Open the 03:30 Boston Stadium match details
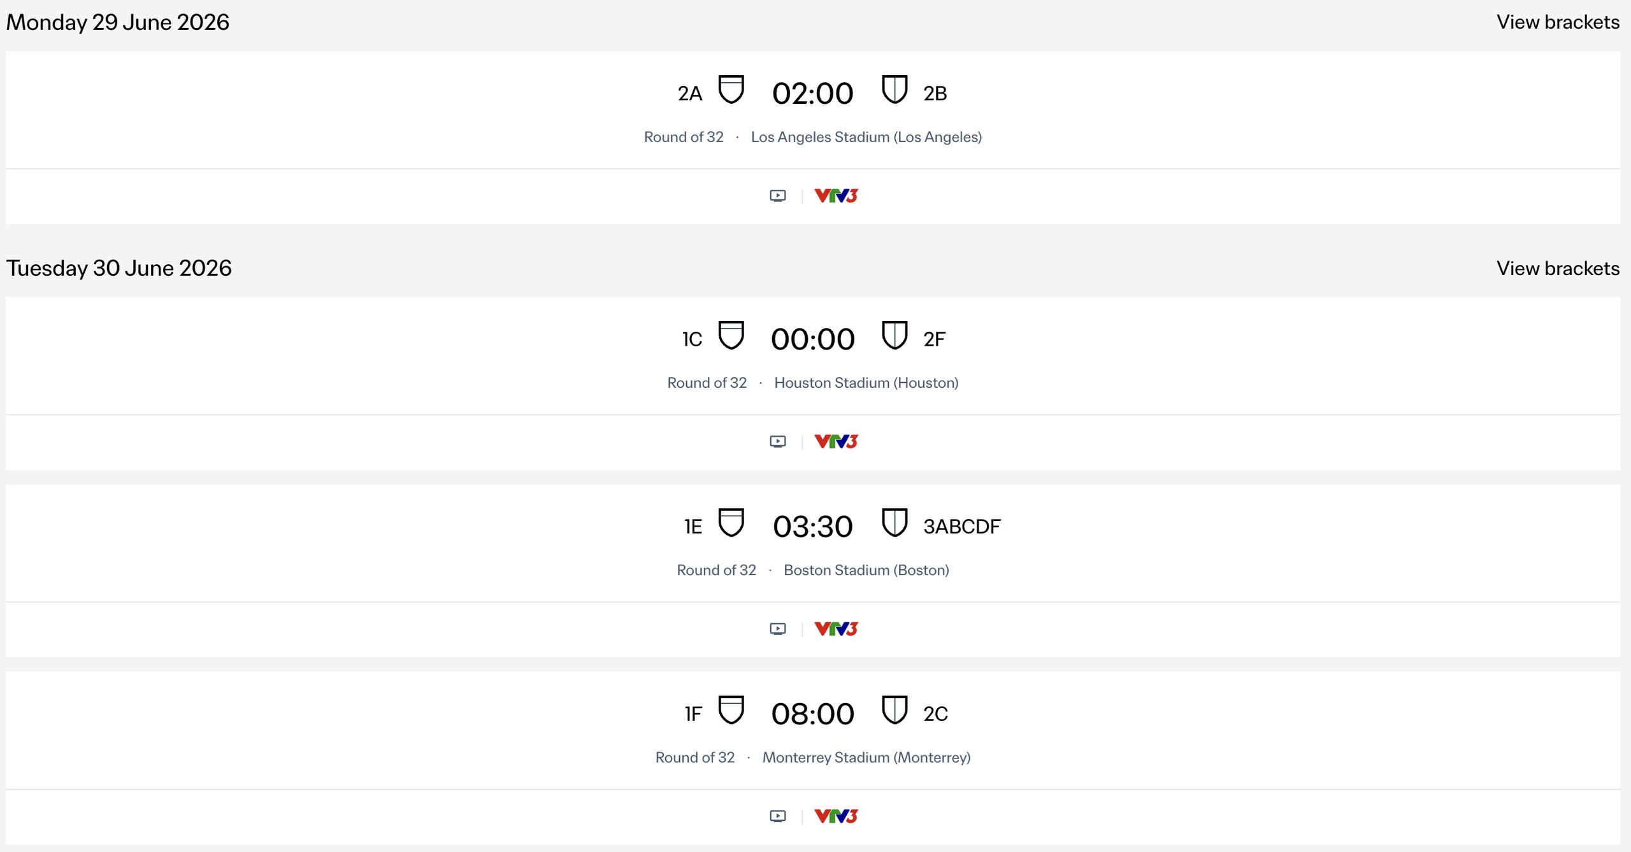The image size is (1631, 852). tap(813, 543)
